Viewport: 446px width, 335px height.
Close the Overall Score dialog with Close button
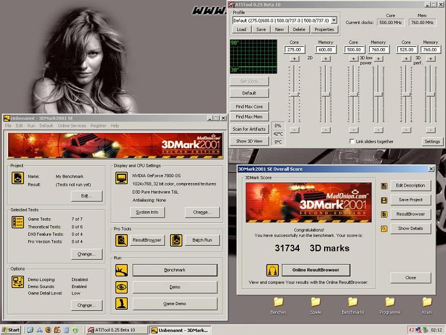pos(410,278)
